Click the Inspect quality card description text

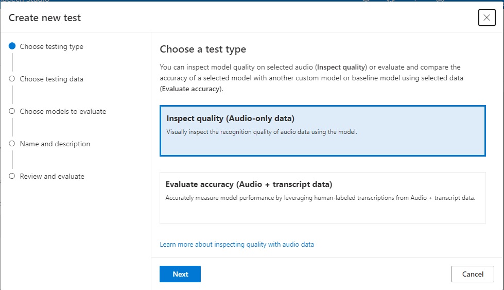tap(262, 132)
